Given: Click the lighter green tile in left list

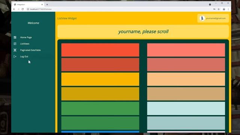Looking at the screenshot, I should (x=100, y=108).
